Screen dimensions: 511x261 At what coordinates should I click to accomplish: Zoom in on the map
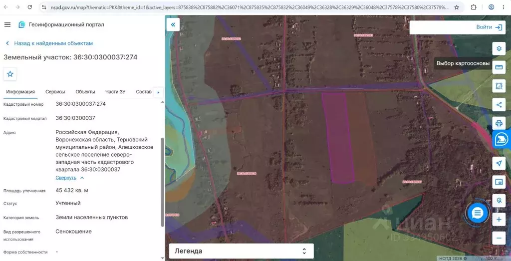pos(499,220)
